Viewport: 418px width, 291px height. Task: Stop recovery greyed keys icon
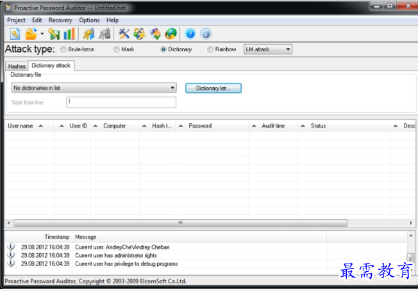(x=104, y=34)
